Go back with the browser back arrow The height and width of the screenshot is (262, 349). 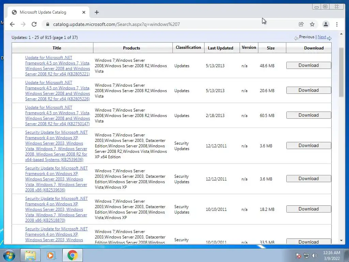click(12, 24)
